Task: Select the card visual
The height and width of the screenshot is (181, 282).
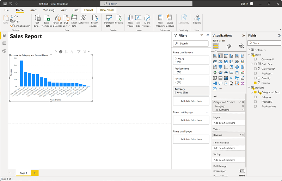Action: 232,72
